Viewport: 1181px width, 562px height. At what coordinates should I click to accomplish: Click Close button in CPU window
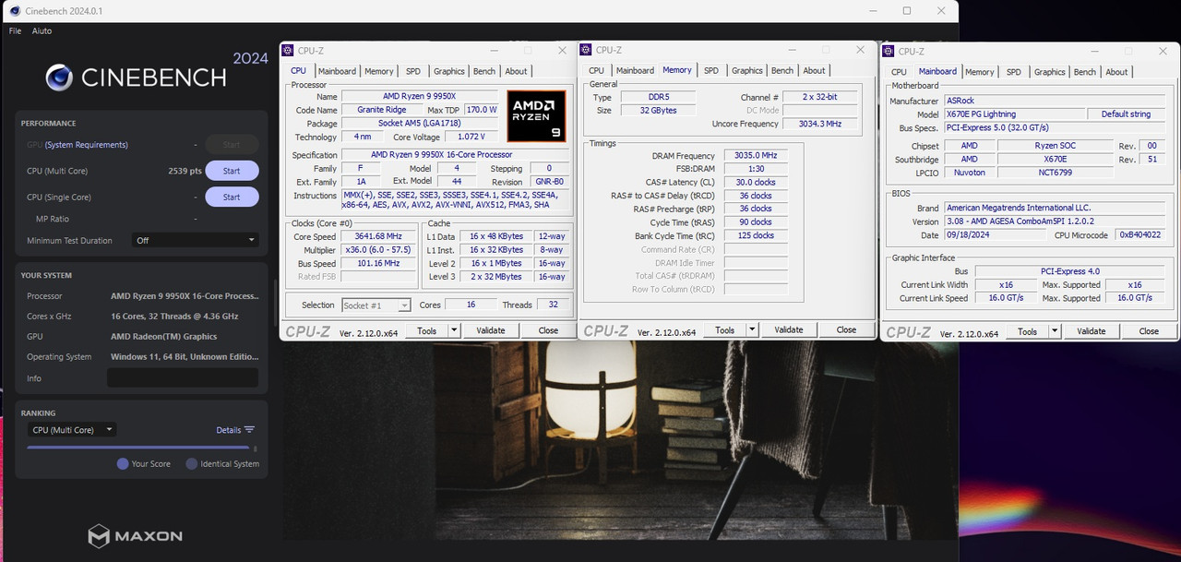pos(548,330)
